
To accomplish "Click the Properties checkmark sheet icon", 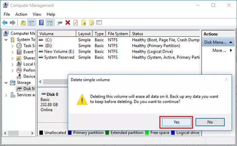I will tap(76, 23).
